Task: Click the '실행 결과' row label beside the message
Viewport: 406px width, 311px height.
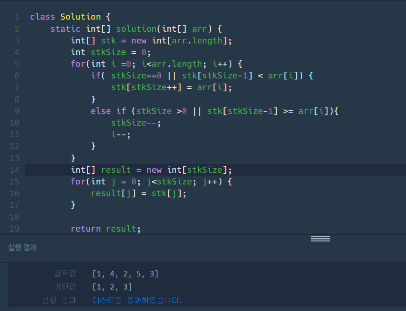Action: coord(59,300)
